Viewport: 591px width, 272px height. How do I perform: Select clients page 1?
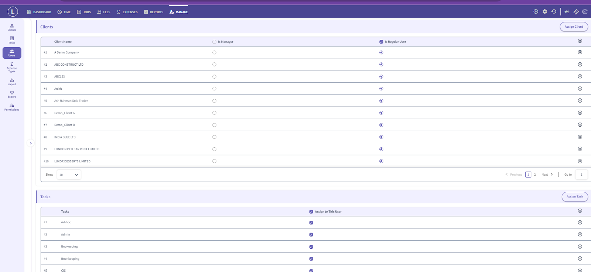point(528,175)
